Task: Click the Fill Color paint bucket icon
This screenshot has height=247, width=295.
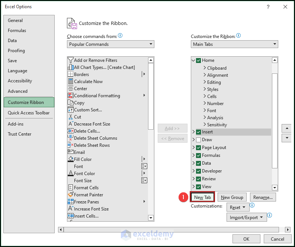Action: 71,159
